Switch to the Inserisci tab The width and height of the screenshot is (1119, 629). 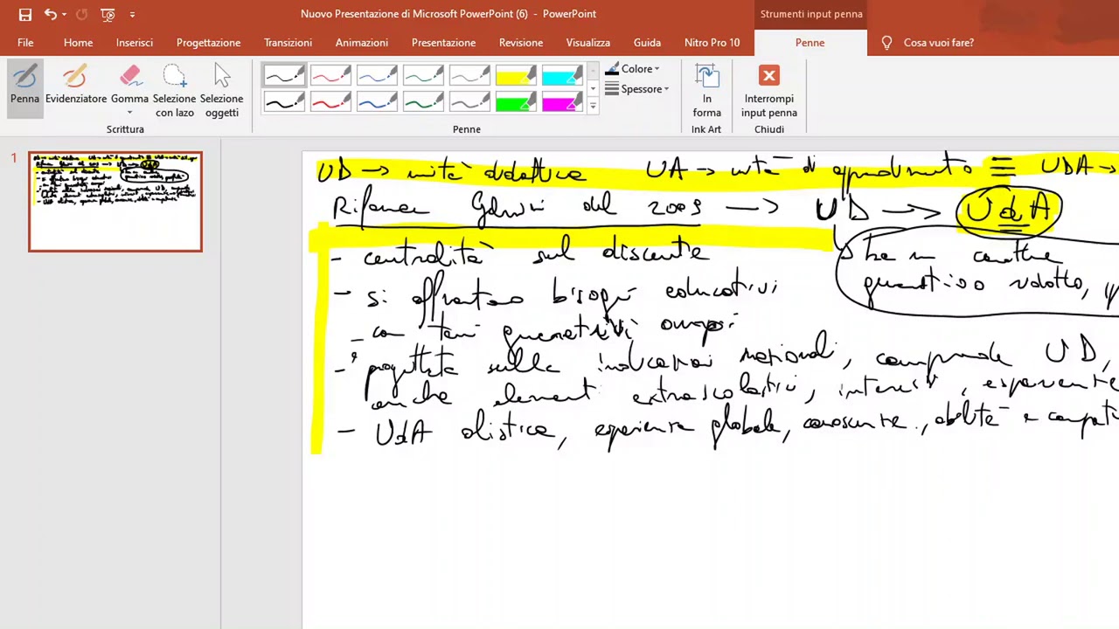pyautogui.click(x=134, y=42)
